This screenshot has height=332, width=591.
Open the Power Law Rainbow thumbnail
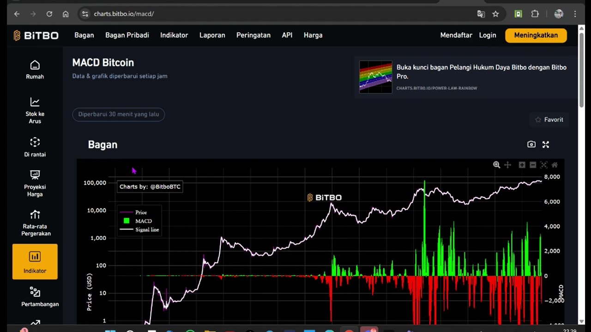click(x=376, y=77)
